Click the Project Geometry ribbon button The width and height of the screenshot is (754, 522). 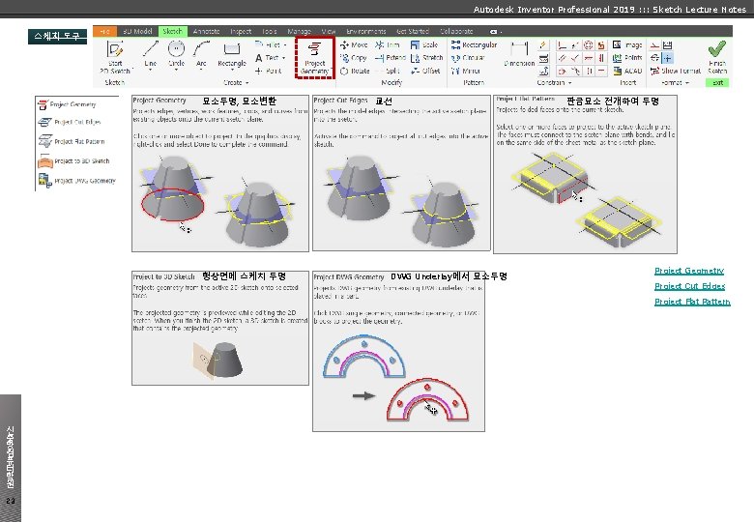point(315,58)
